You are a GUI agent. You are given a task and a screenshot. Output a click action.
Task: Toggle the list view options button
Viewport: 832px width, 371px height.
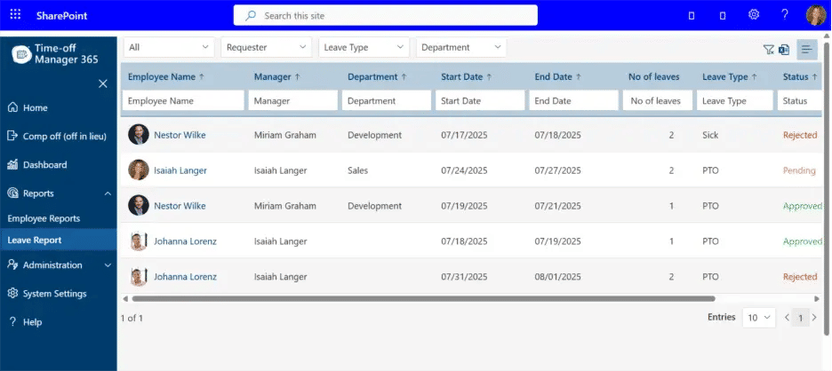click(806, 50)
